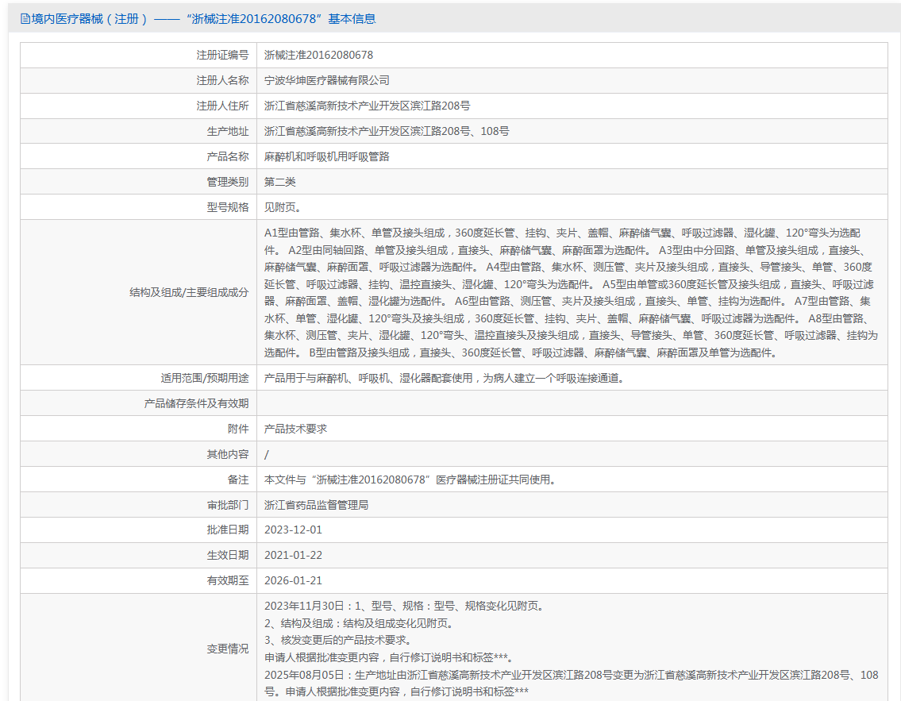Click the change entry starting 2025年08月05日
901x701 pixels.
tap(572, 684)
